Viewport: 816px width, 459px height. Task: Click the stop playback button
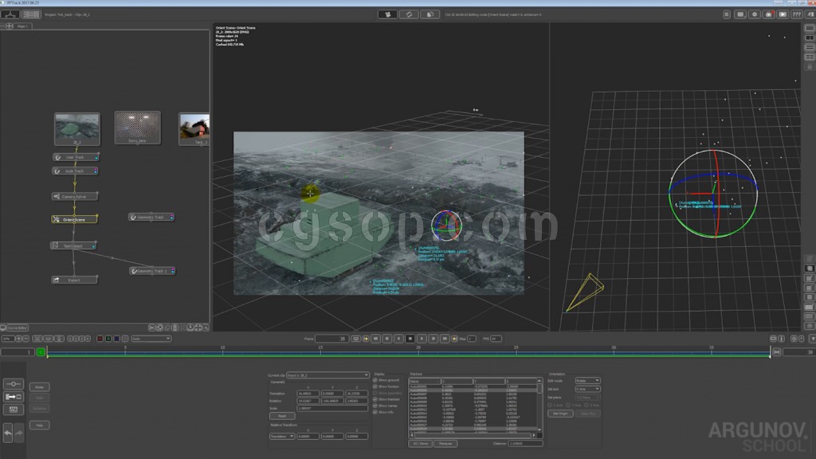(410, 339)
